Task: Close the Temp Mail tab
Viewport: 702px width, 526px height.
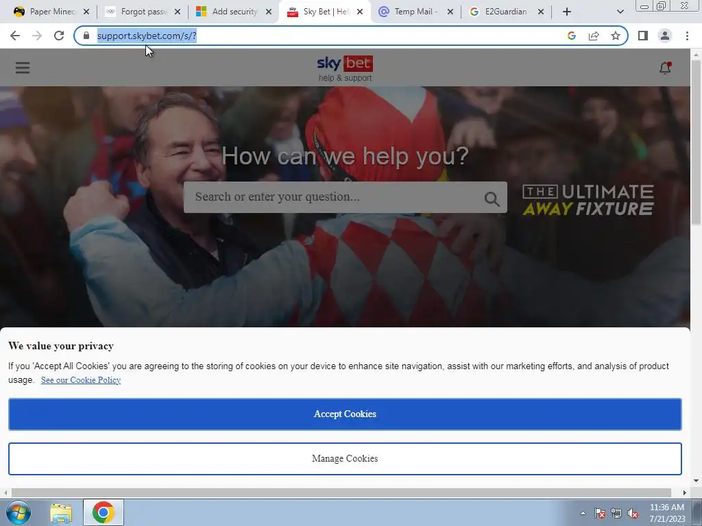Action: tap(450, 12)
